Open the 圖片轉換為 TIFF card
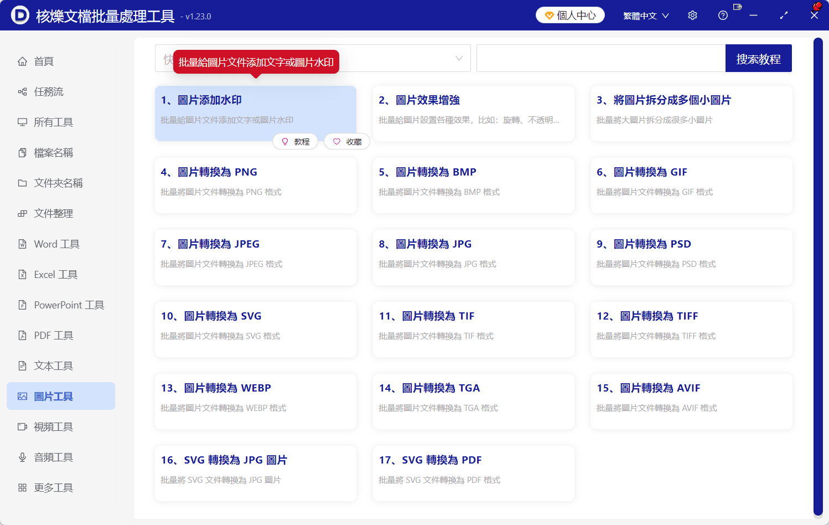 (692, 330)
